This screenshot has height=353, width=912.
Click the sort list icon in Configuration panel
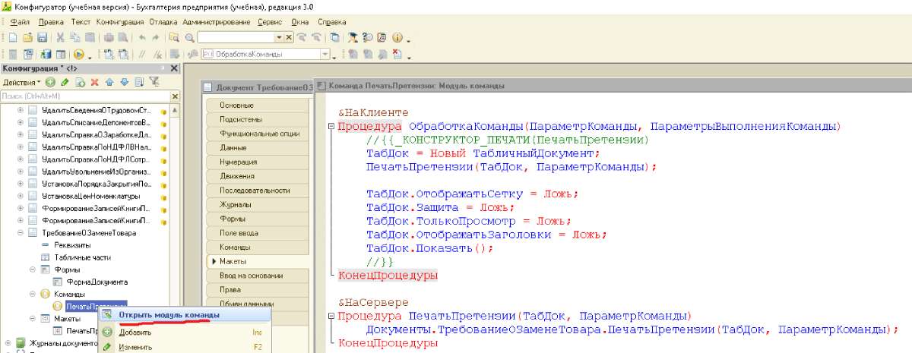[x=139, y=81]
